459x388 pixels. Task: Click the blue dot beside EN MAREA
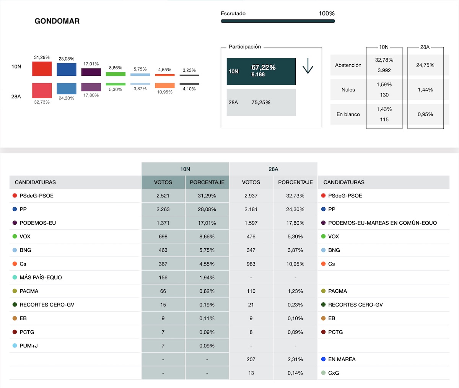(x=324, y=359)
